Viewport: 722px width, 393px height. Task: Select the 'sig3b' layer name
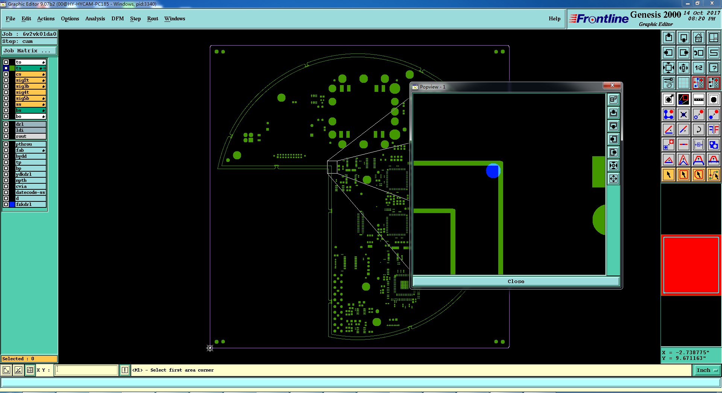click(x=30, y=86)
